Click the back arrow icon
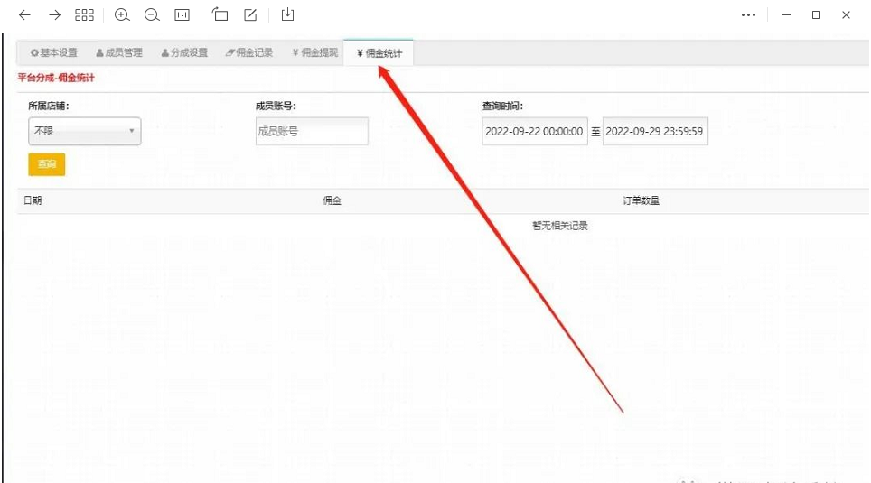The image size is (871, 483). 24,15
